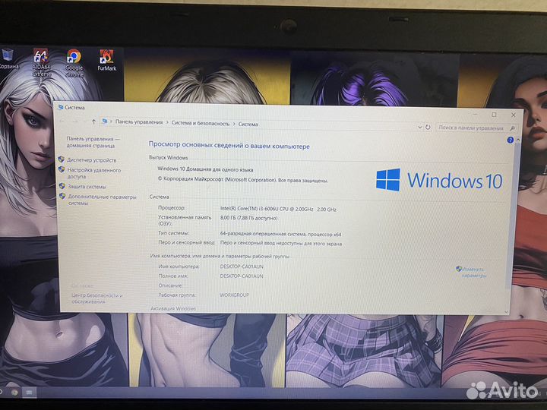547x410 pixels.
Task: Open 'Настройка удаленного доступа' link
Action: point(94,173)
